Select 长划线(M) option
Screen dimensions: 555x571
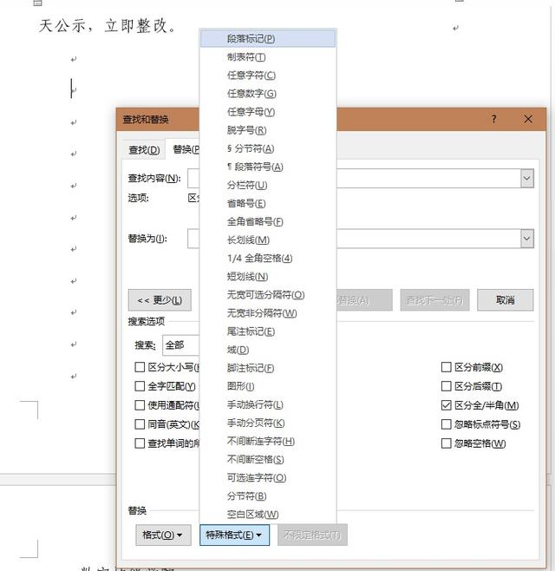pyautogui.click(x=268, y=240)
